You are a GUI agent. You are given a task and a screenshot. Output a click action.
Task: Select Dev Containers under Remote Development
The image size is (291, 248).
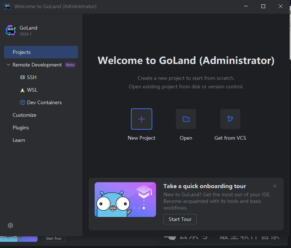pyautogui.click(x=44, y=102)
